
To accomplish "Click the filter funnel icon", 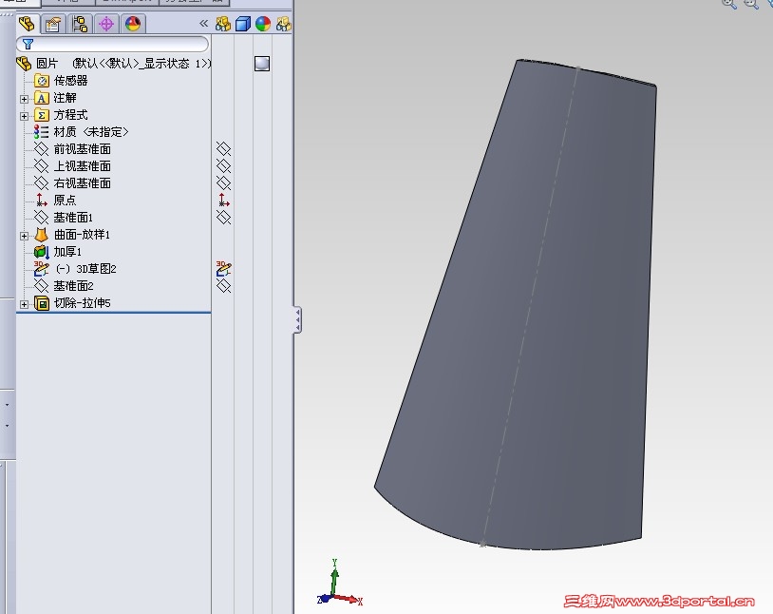I will tap(28, 45).
